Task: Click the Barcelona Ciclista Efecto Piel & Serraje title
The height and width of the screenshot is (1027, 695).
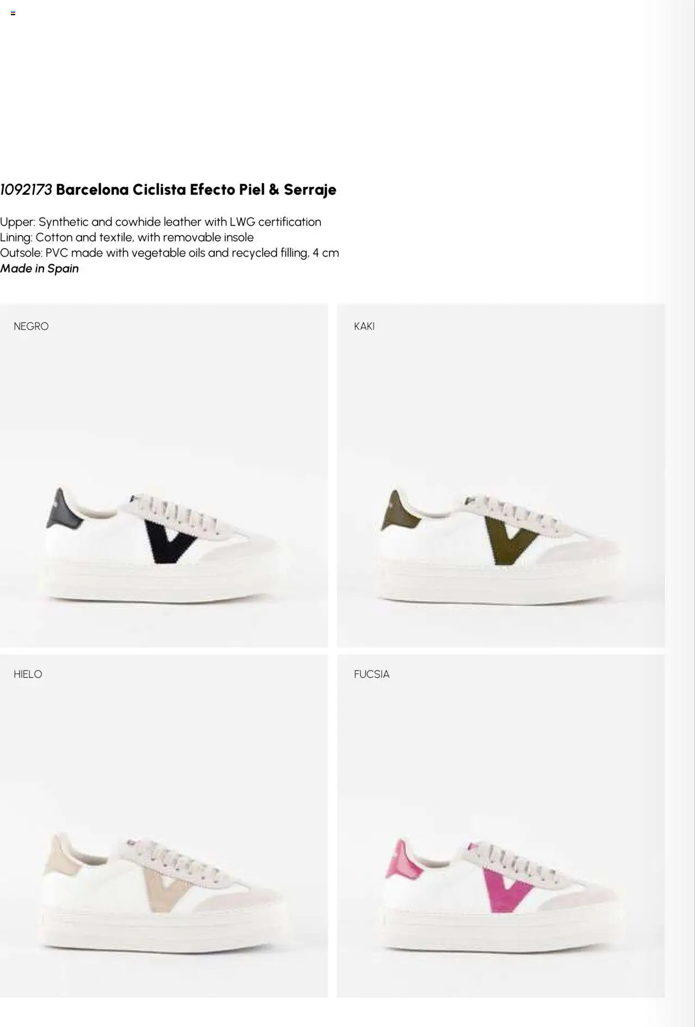Action: point(196,190)
